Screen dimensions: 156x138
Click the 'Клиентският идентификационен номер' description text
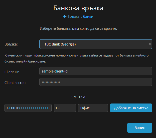point(77,58)
